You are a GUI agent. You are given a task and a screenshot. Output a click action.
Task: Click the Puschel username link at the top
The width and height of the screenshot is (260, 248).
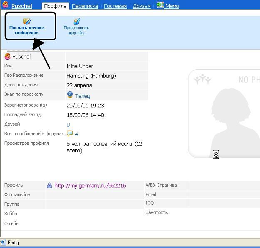(22, 6)
